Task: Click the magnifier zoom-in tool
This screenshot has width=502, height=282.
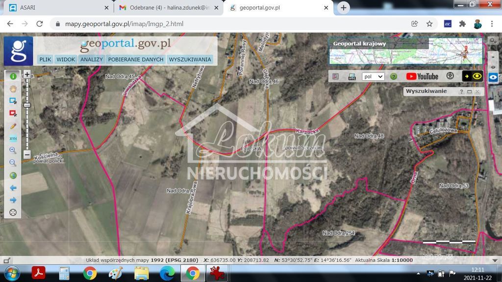Action: coord(13,151)
